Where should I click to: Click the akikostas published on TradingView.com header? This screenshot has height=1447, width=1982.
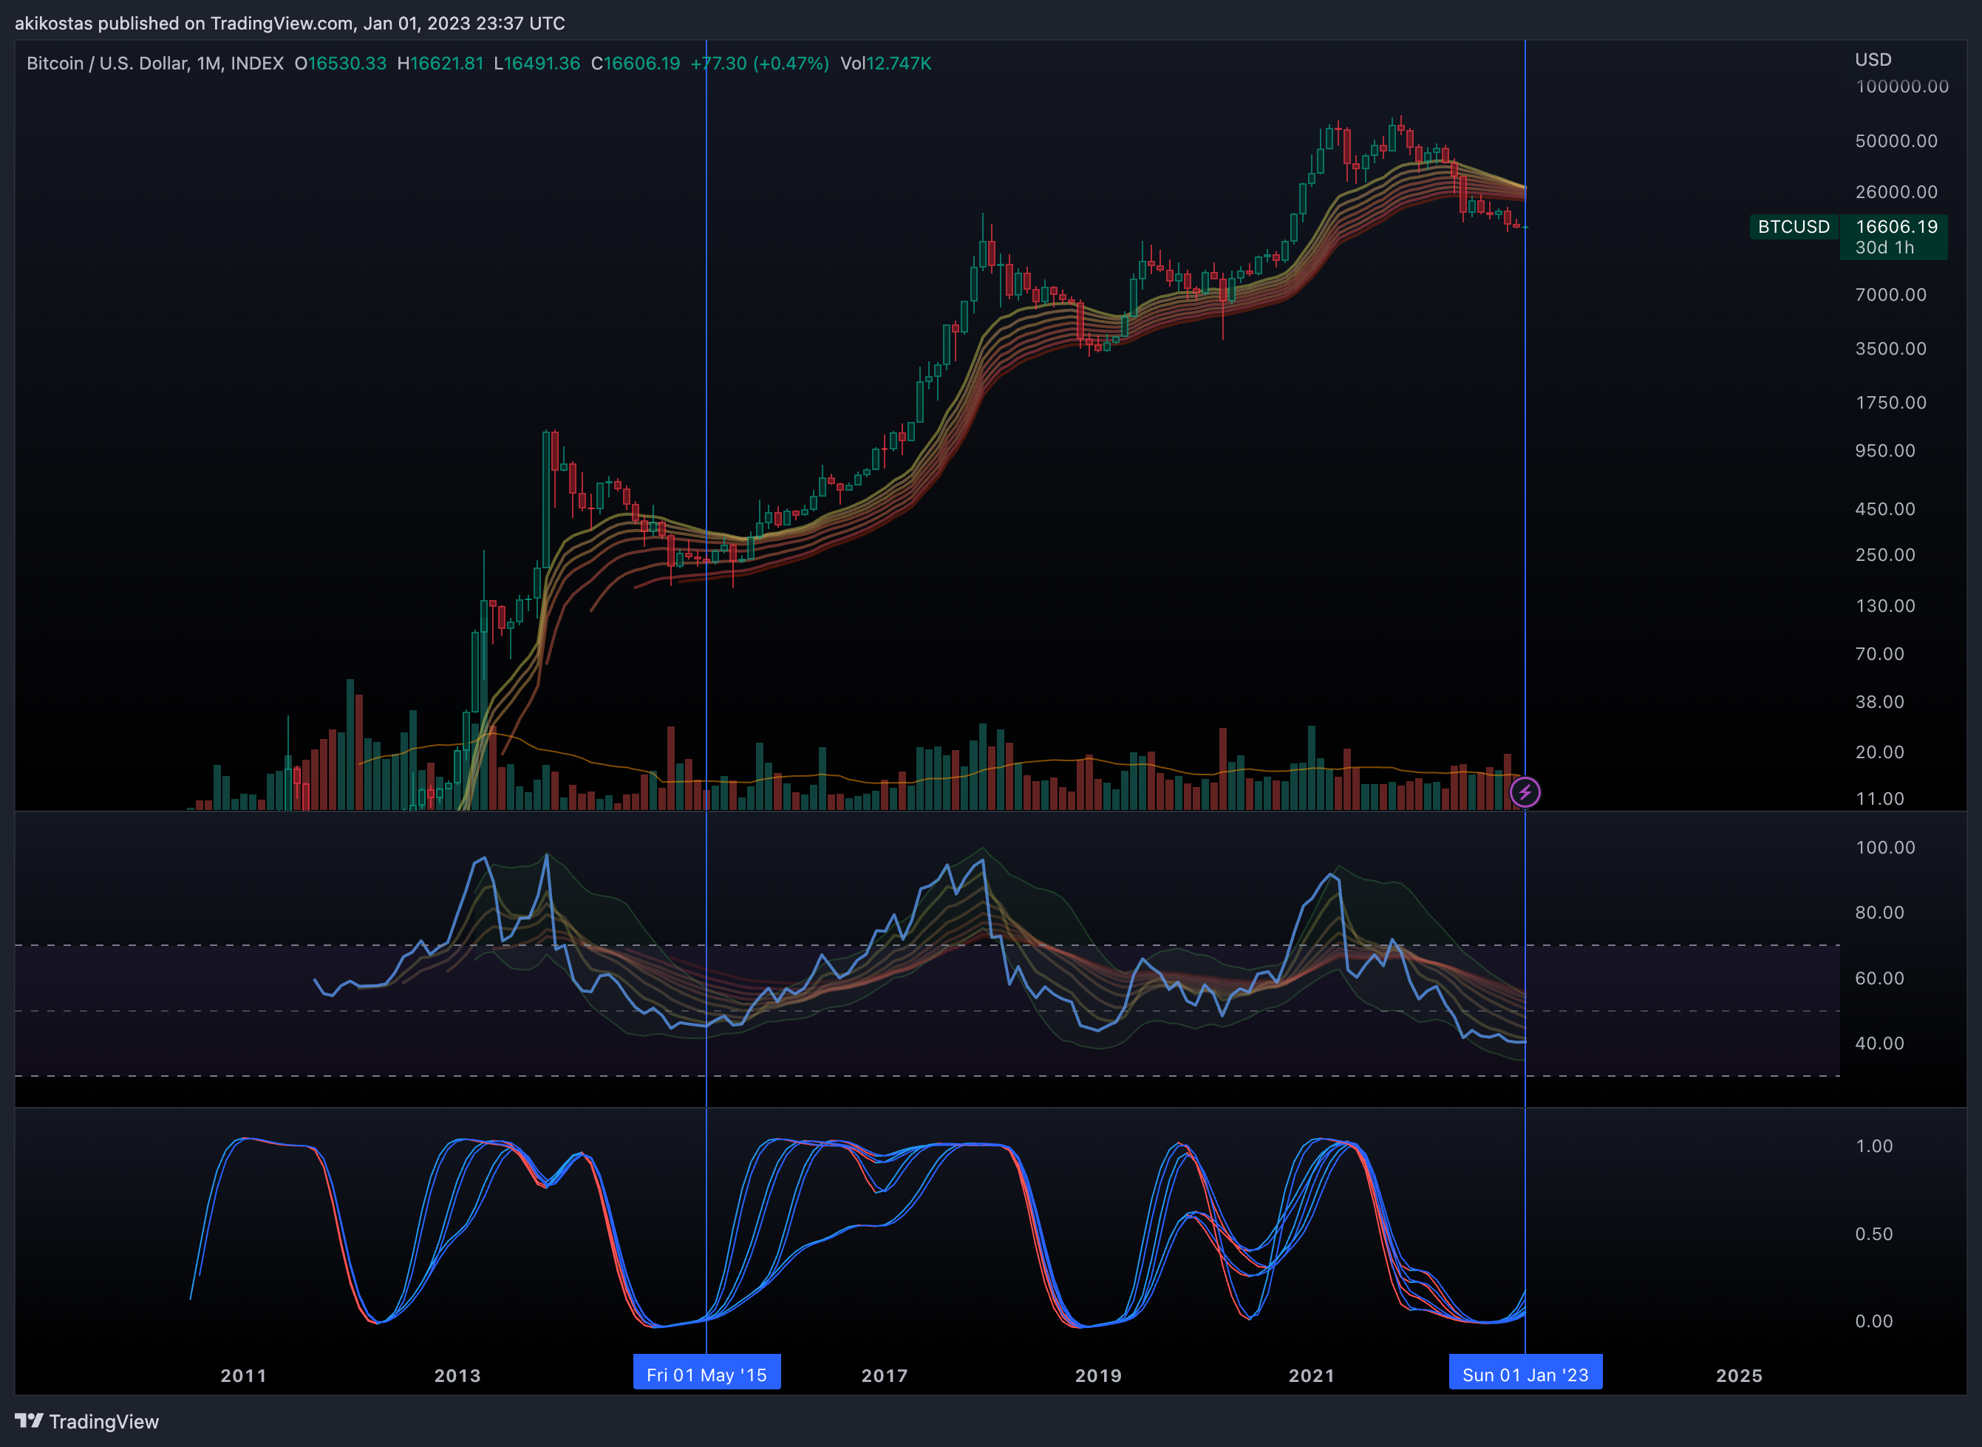click(290, 24)
